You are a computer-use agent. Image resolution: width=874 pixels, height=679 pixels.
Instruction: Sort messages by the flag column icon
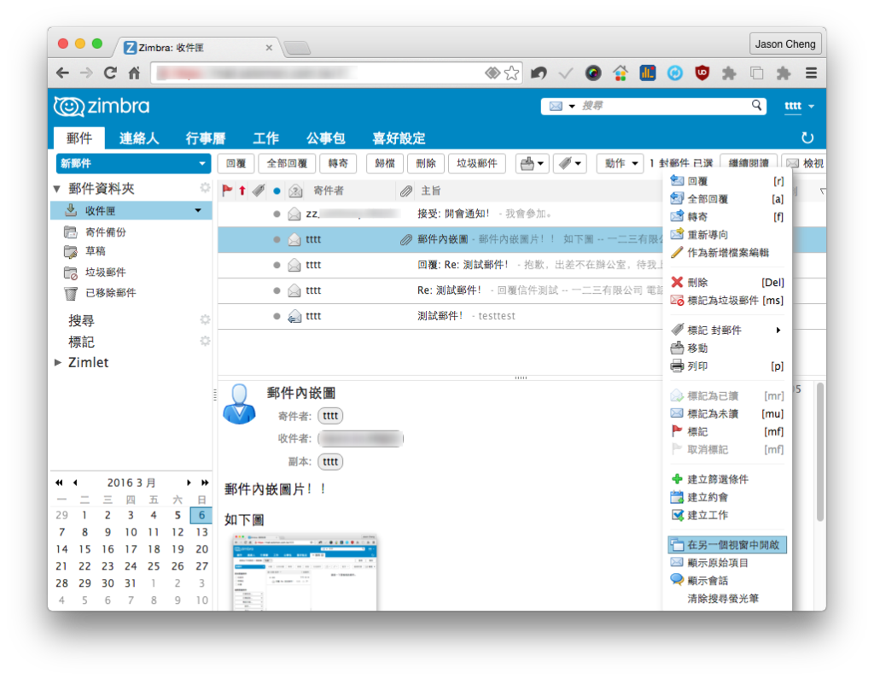227,190
